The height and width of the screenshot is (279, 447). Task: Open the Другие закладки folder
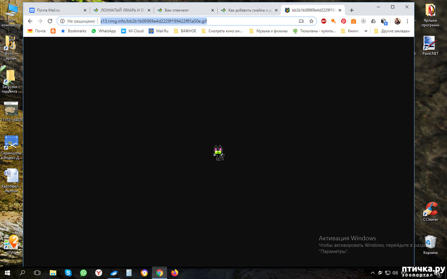click(392, 31)
